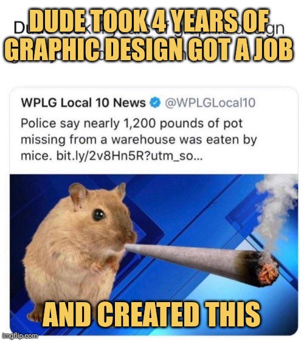
Task: Click the word "warehouse" in the tweet
Action: tap(143, 140)
